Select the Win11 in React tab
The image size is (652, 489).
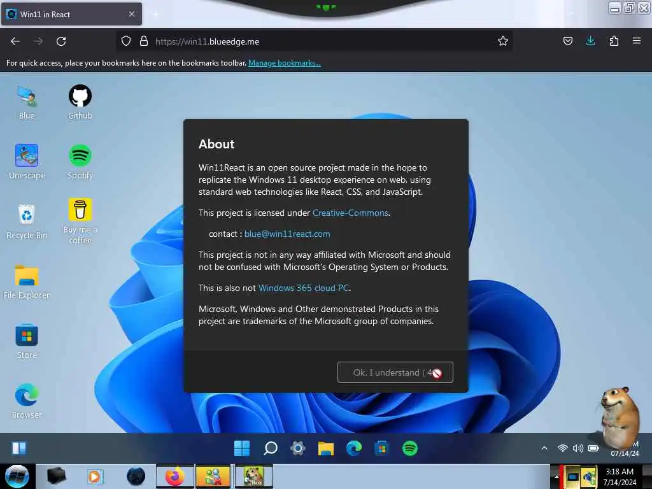tap(71, 14)
